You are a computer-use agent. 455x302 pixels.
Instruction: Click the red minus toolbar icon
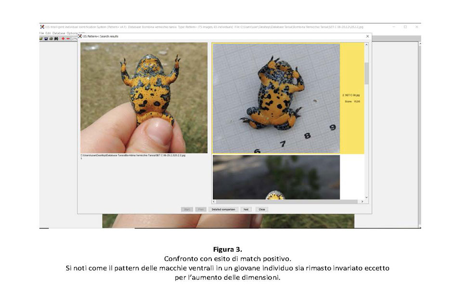(x=68, y=38)
